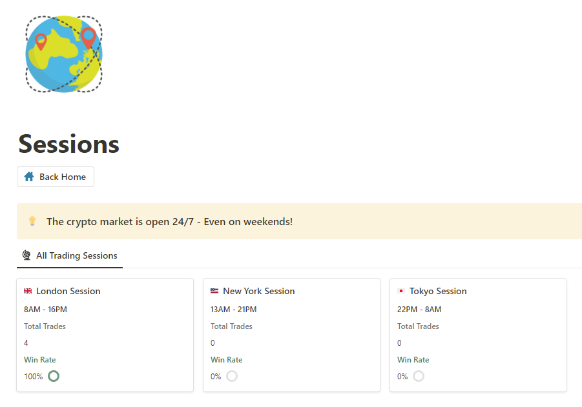582x407 pixels.
Task: Click the home icon on Back Home button
Action: click(28, 176)
